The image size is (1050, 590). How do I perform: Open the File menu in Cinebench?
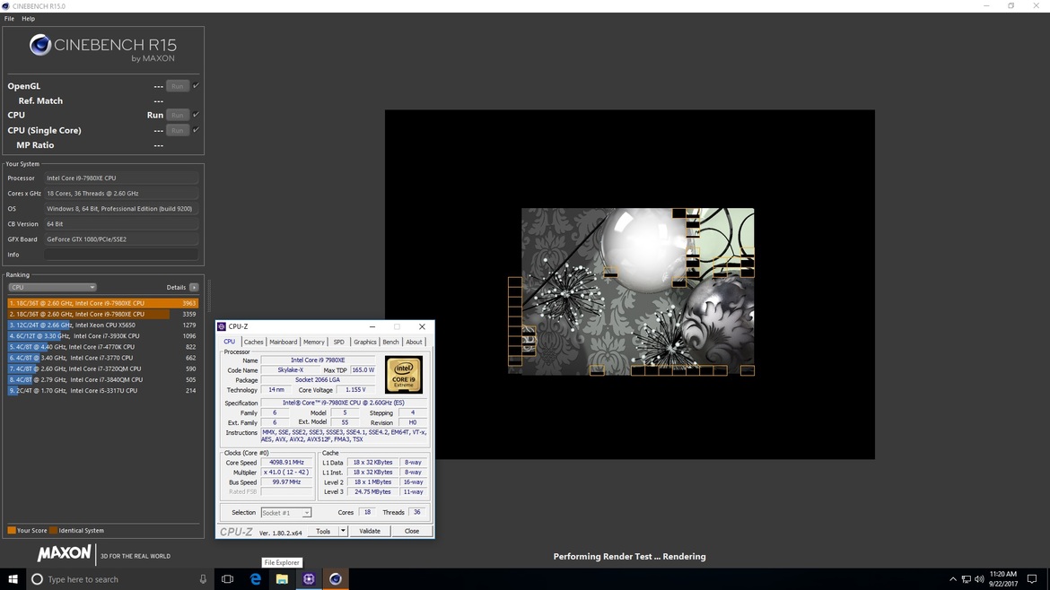[x=9, y=19]
